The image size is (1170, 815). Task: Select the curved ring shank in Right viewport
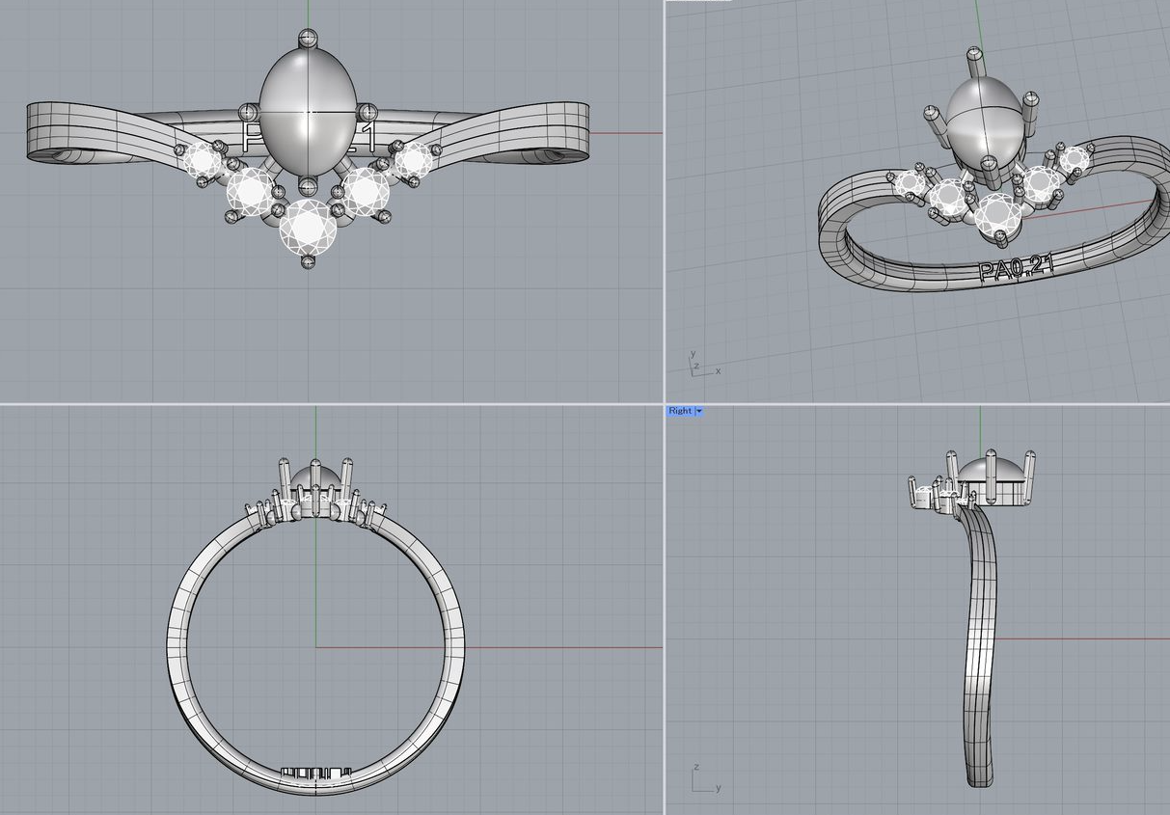pos(980,646)
